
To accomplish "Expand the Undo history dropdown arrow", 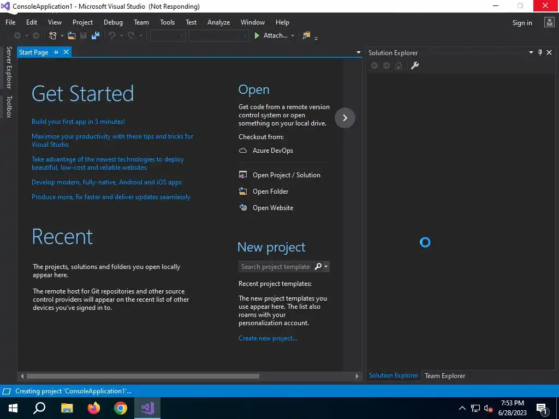I will coord(121,35).
